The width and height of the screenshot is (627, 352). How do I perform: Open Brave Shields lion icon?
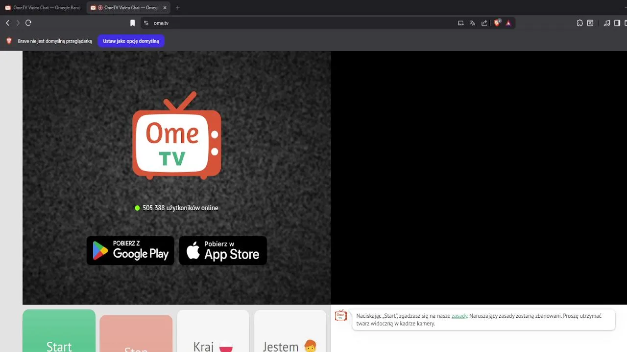(x=497, y=23)
